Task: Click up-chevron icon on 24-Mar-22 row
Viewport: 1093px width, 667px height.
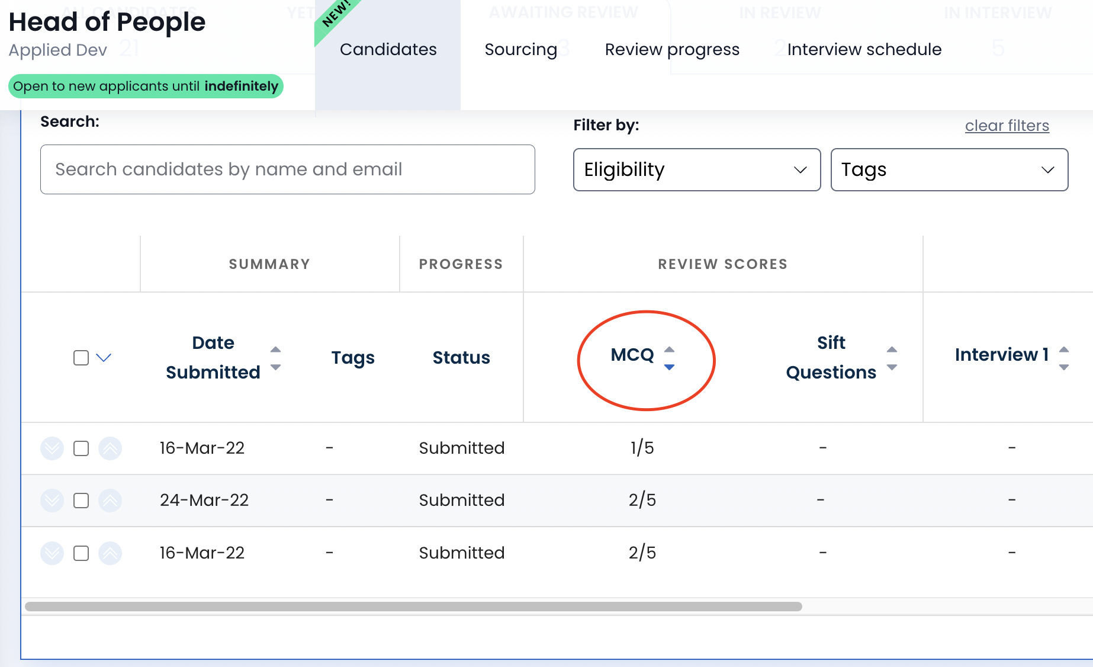Action: pyautogui.click(x=110, y=501)
